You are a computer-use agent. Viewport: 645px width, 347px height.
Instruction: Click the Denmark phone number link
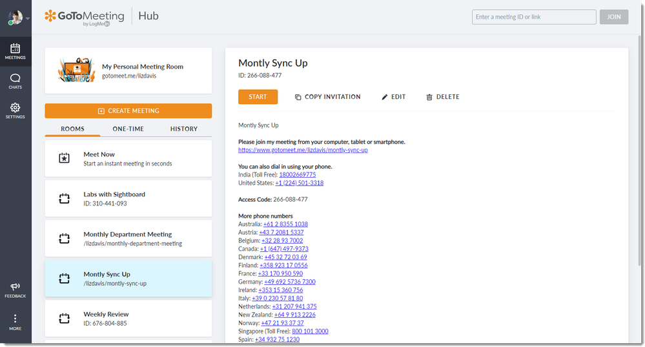pos(285,257)
